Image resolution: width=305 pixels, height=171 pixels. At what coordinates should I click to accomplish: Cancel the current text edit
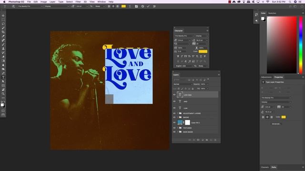click(142, 6)
